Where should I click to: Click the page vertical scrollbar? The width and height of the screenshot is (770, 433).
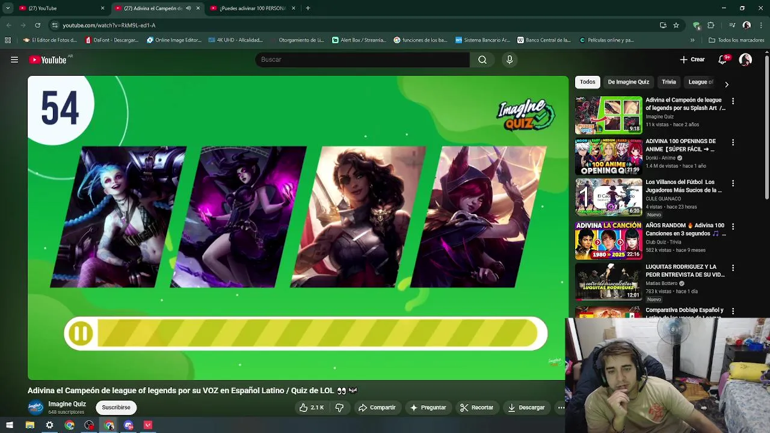pyautogui.click(x=767, y=127)
